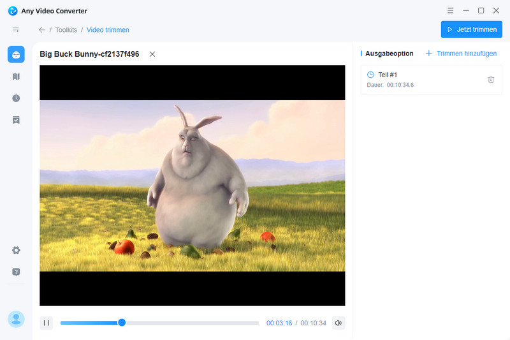Click the Ausgabeoption heading
This screenshot has width=510, height=340.
(390, 54)
